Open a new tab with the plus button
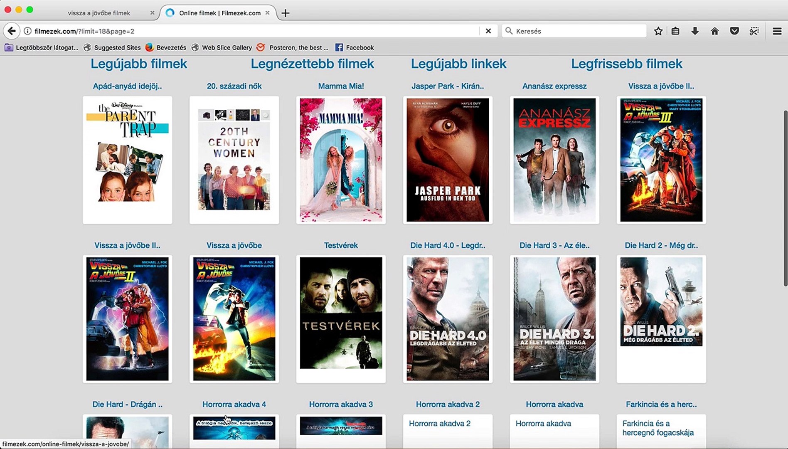Viewport: 788px width, 449px height. click(x=286, y=13)
